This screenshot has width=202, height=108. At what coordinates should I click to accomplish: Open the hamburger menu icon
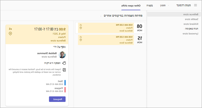(x=195, y=5)
